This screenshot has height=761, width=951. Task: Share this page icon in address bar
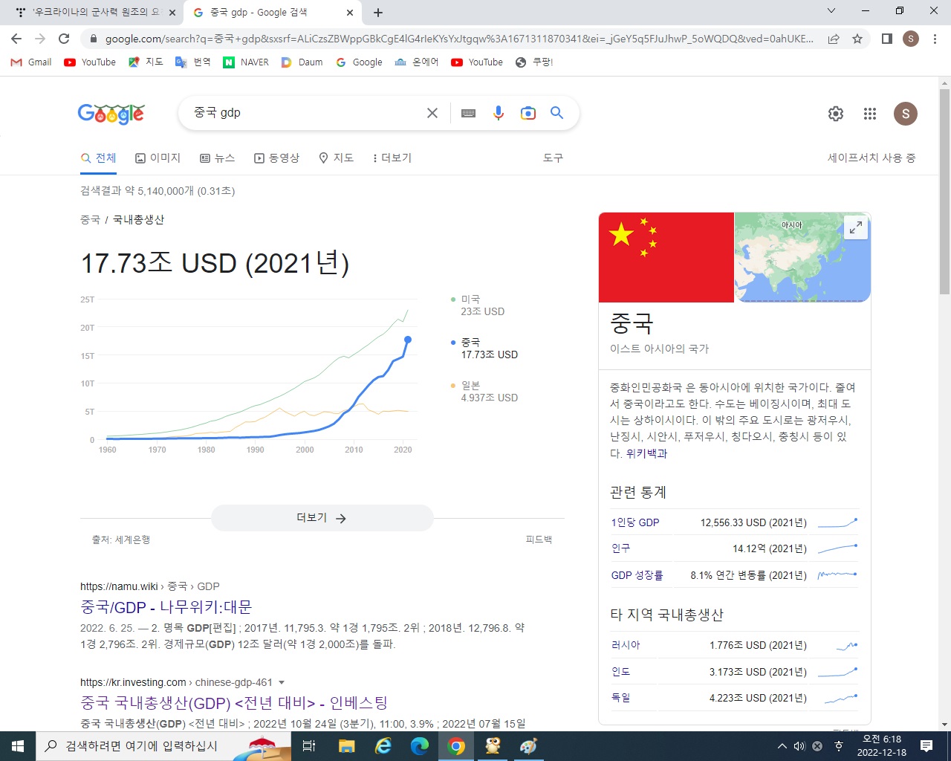click(x=834, y=39)
